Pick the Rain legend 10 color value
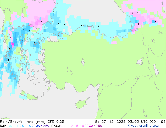This screenshot has height=128, width=166. tap(29, 126)
